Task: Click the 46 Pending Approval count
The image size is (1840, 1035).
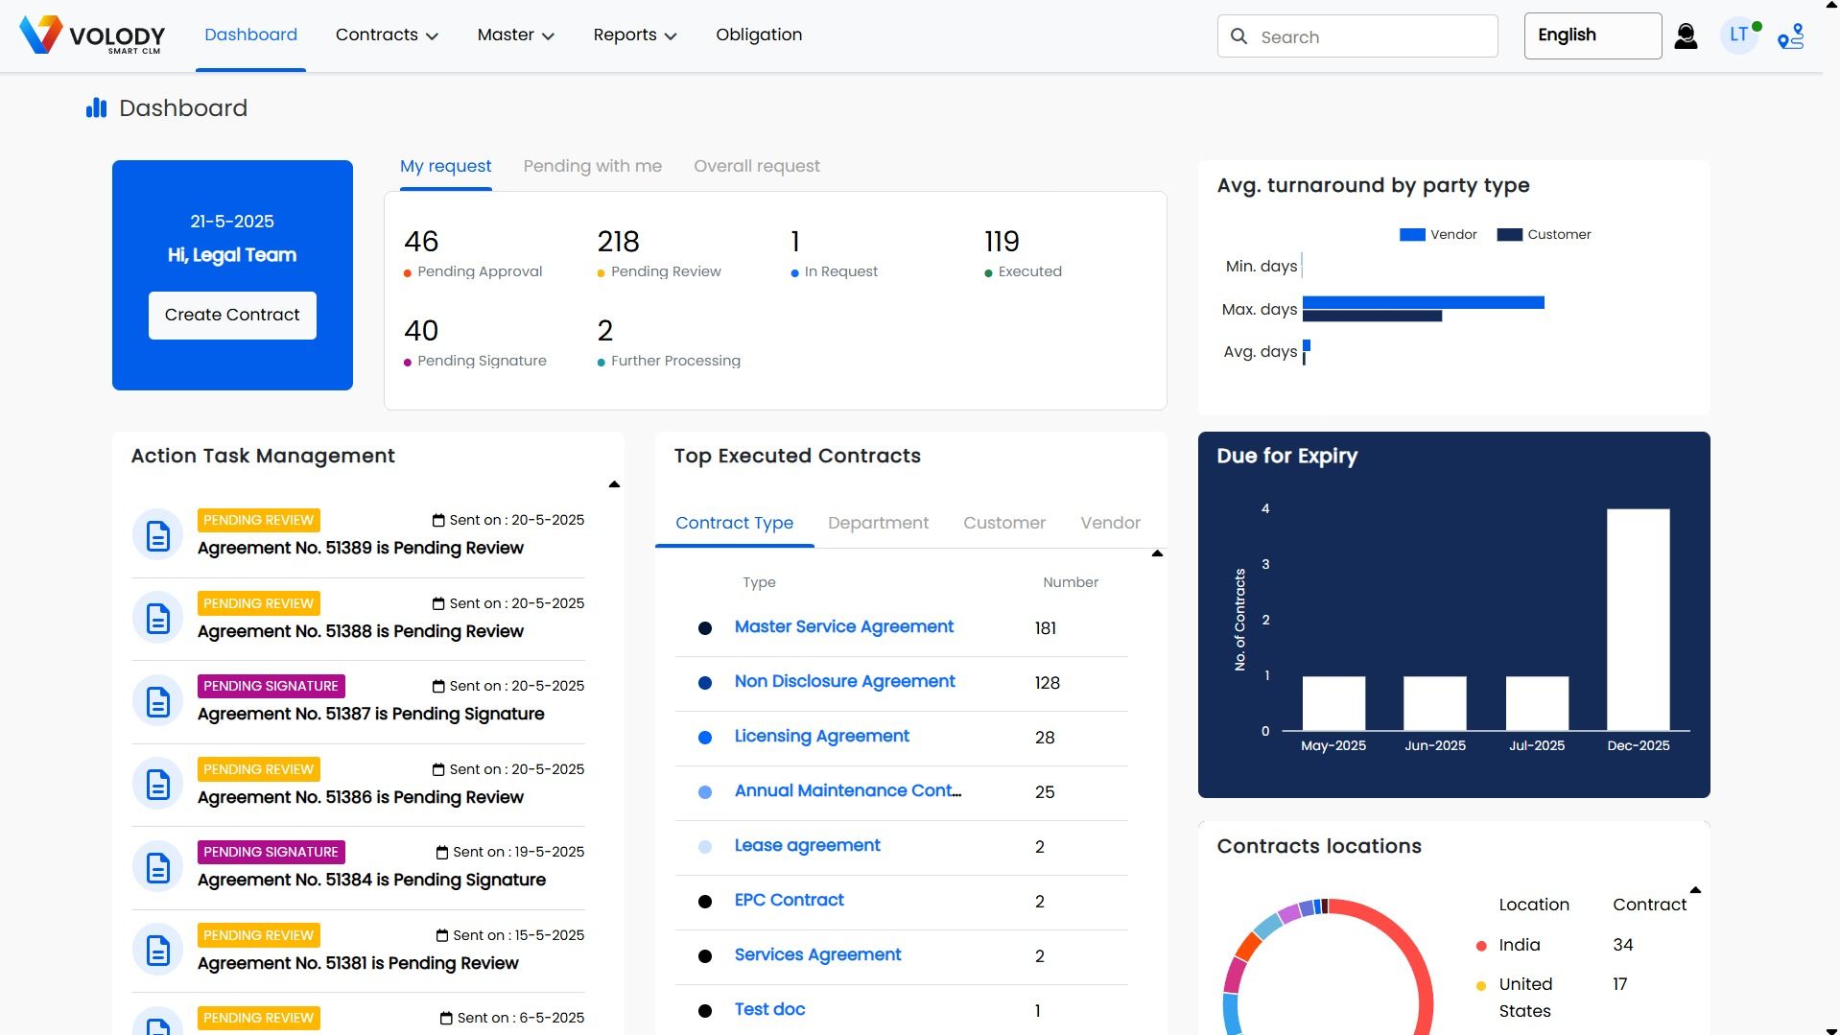Action: [x=421, y=242]
